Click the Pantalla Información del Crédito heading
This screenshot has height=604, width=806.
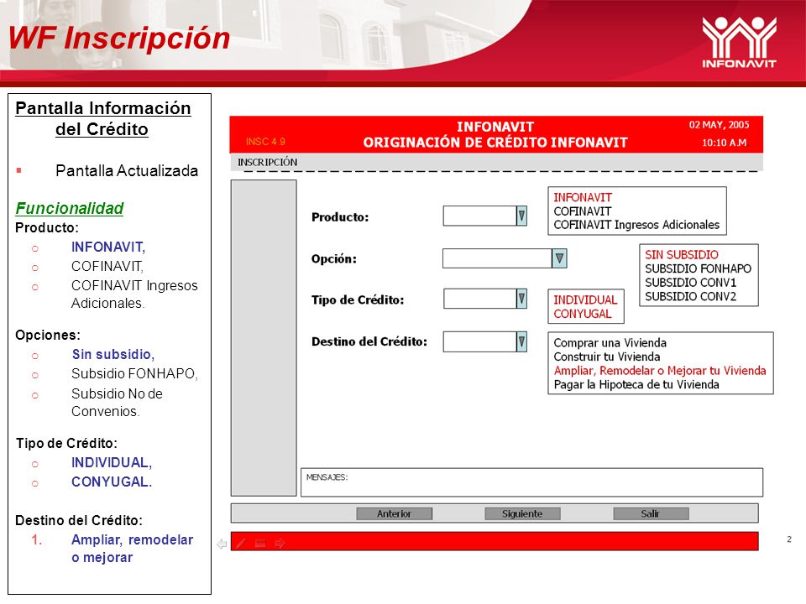pyautogui.click(x=102, y=118)
